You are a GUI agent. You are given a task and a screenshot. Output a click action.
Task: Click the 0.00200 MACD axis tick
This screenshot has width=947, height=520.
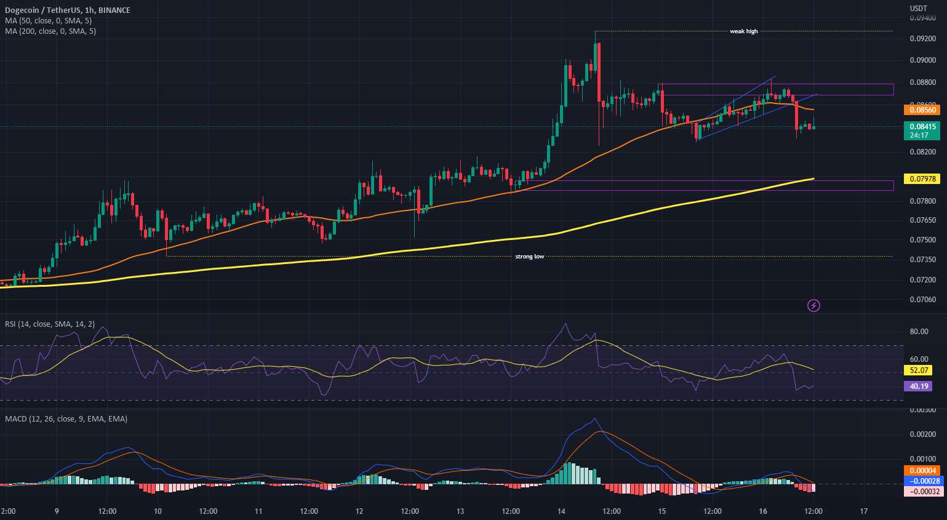point(922,434)
